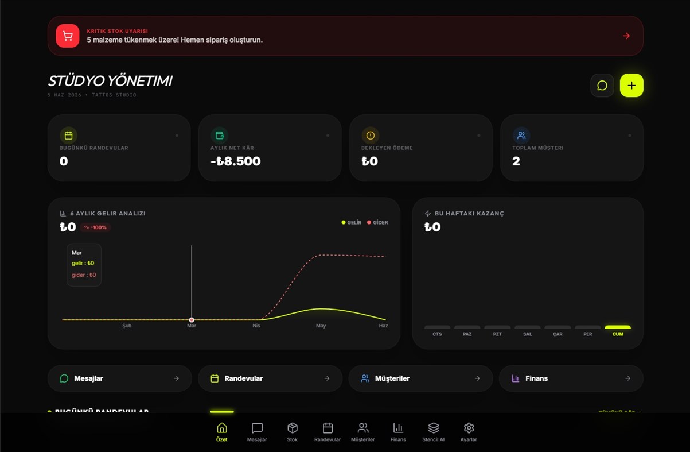This screenshot has height=452, width=690.
Task: Click the arrow on Mesajlar quick link
Action: pyautogui.click(x=177, y=378)
